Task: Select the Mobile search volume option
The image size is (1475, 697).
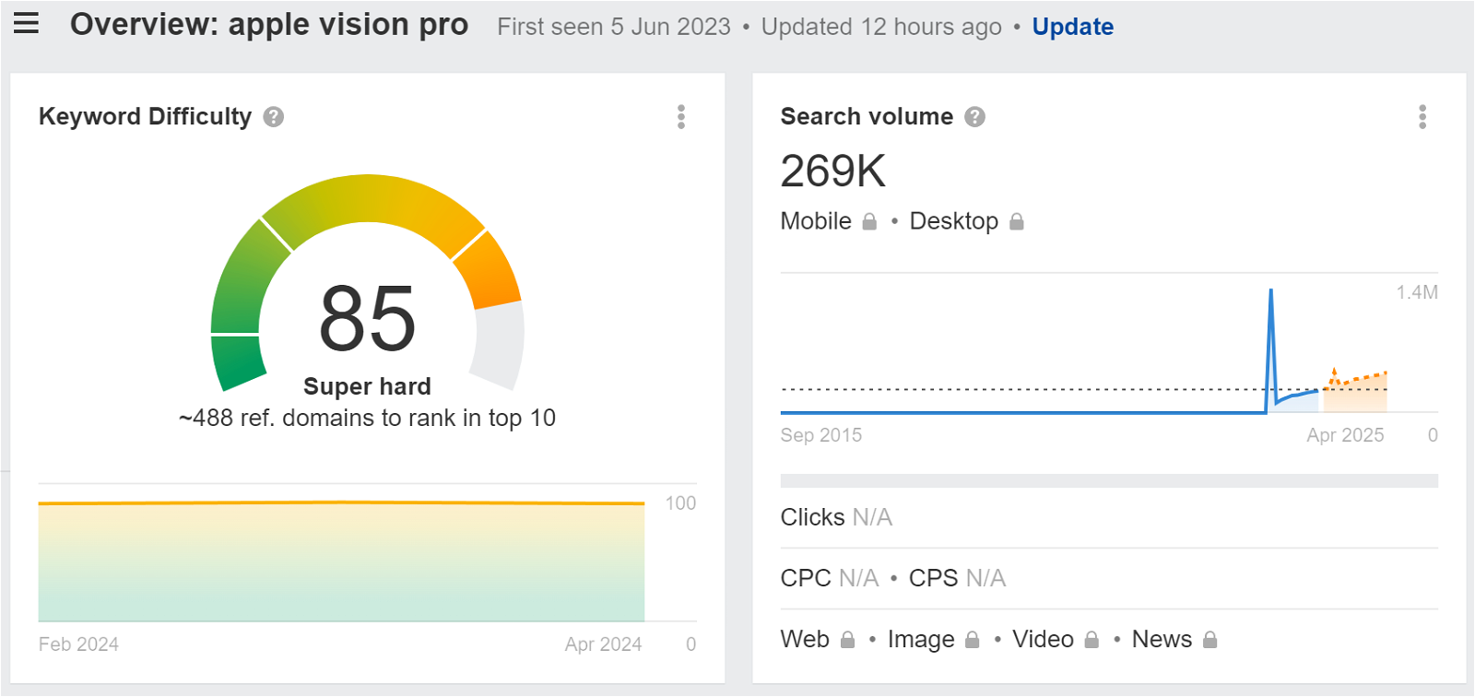Action: [816, 221]
